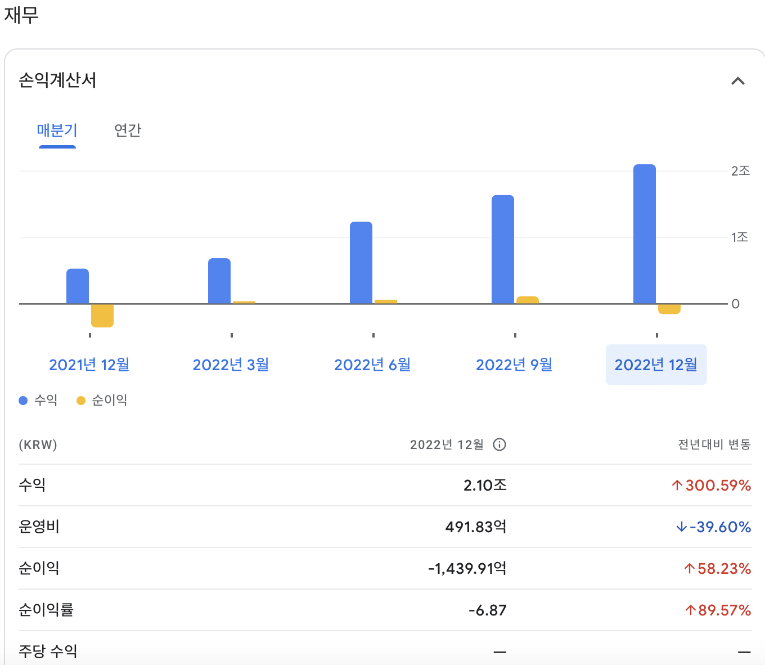This screenshot has width=765, height=665.
Task: Select the 2022년 3월 quarter
Action: (x=231, y=365)
